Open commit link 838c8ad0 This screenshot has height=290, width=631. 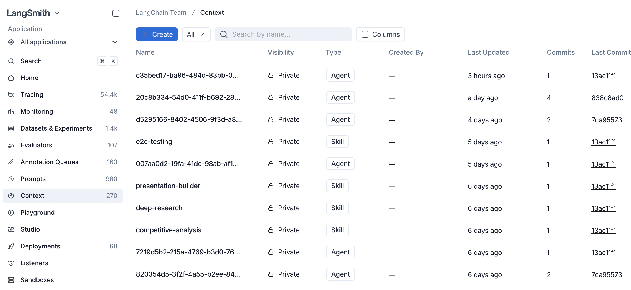607,98
